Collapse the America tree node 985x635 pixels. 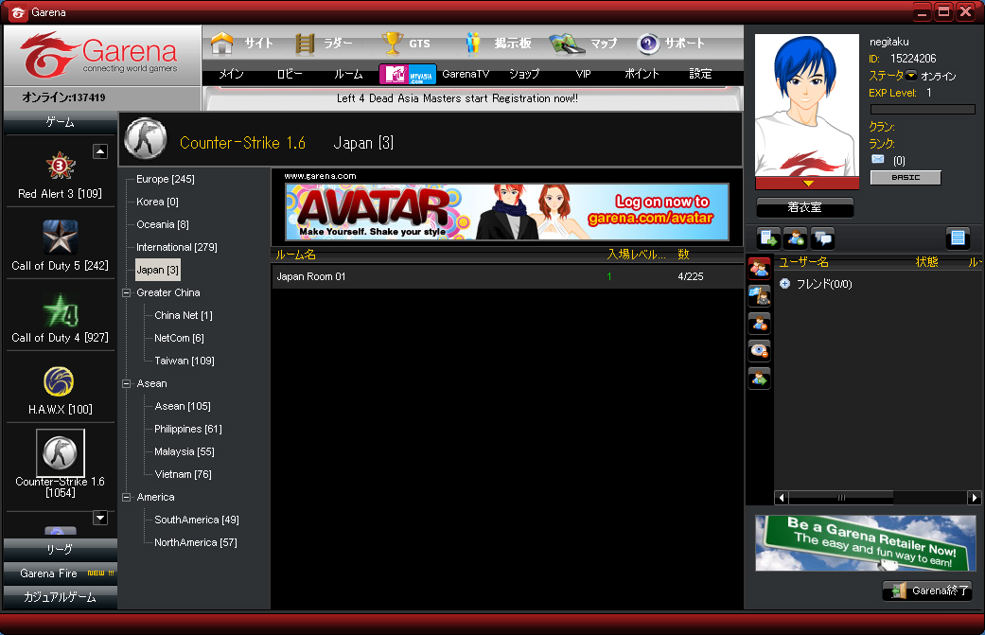pos(126,498)
